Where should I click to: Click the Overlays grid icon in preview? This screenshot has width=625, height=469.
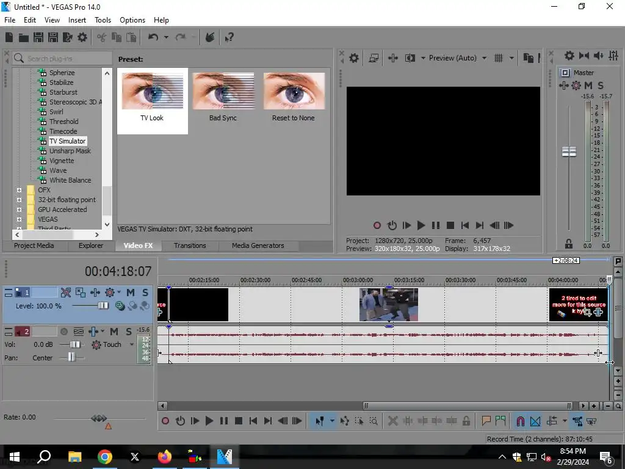(x=499, y=58)
